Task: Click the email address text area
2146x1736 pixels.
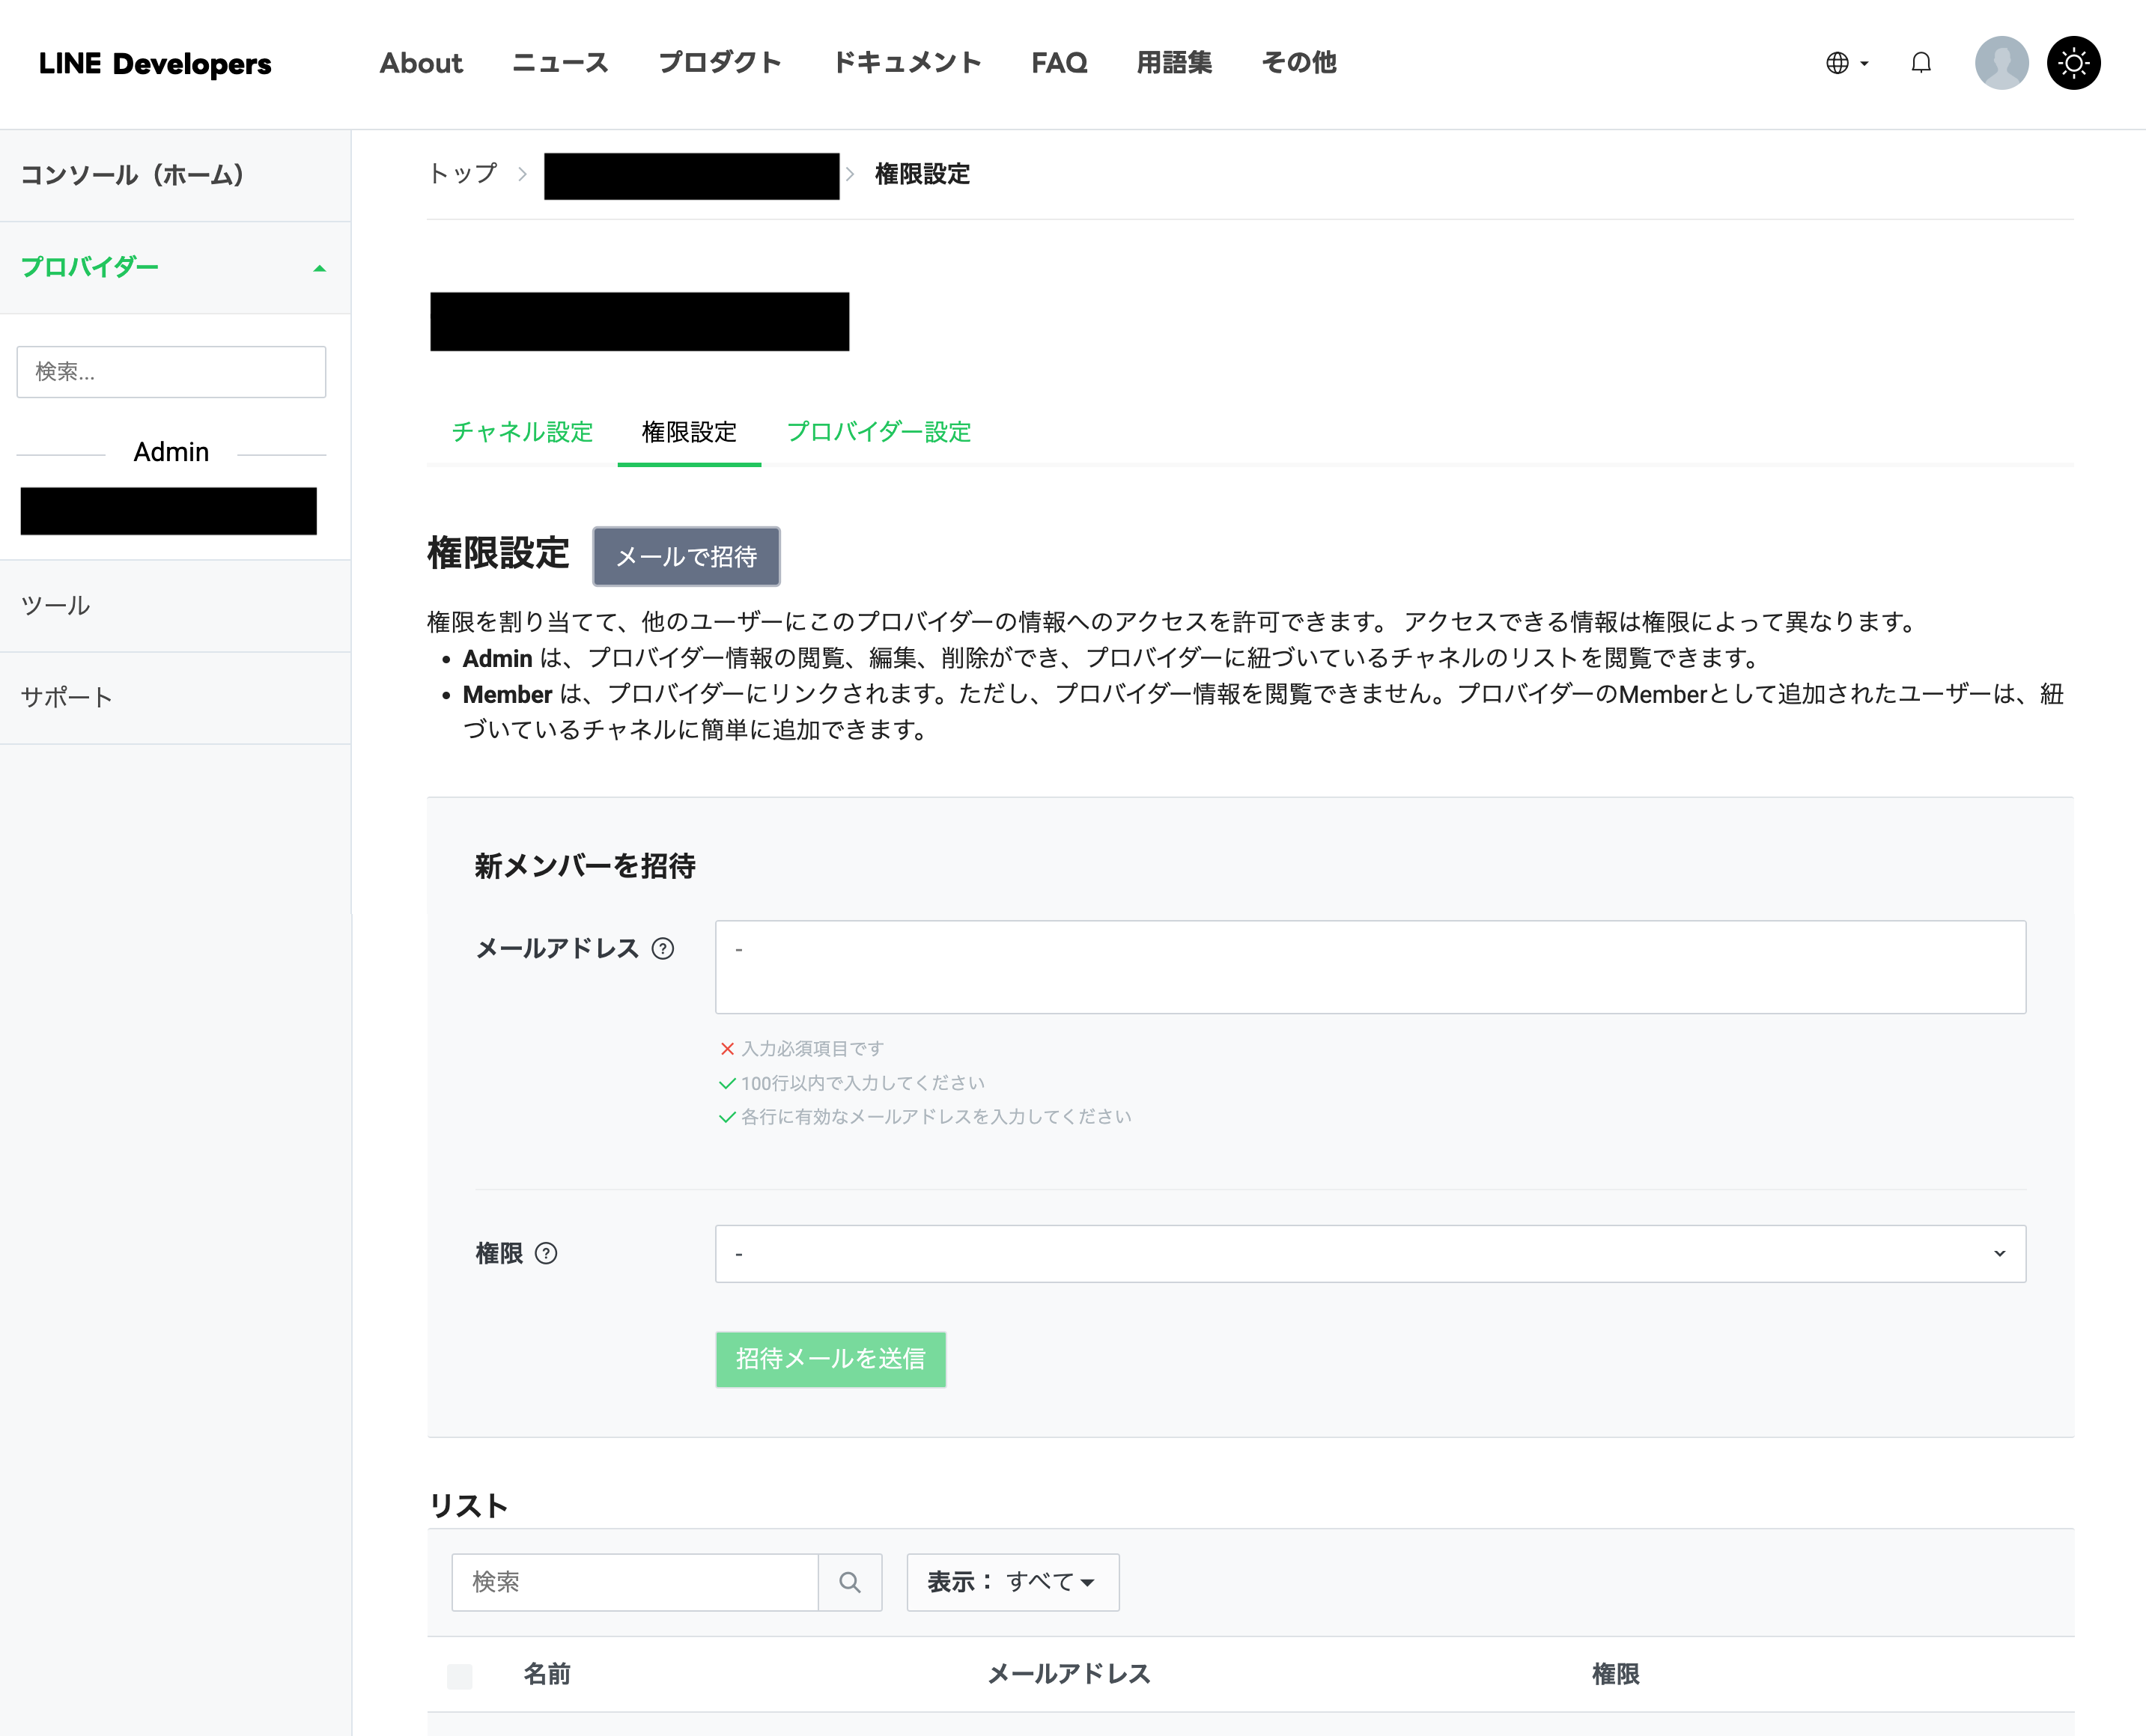Action: point(1370,967)
